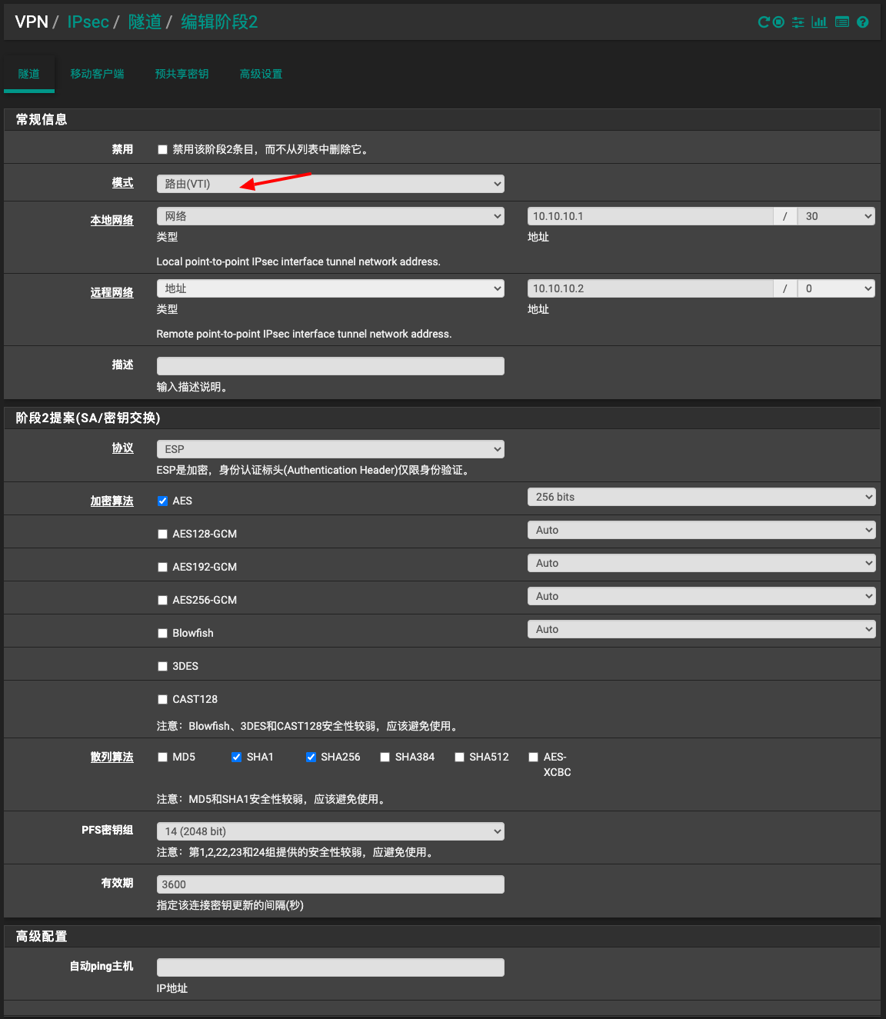Uncheck the SHA1 hash algorithm
Viewport: 886px width, 1019px height.
click(x=237, y=757)
